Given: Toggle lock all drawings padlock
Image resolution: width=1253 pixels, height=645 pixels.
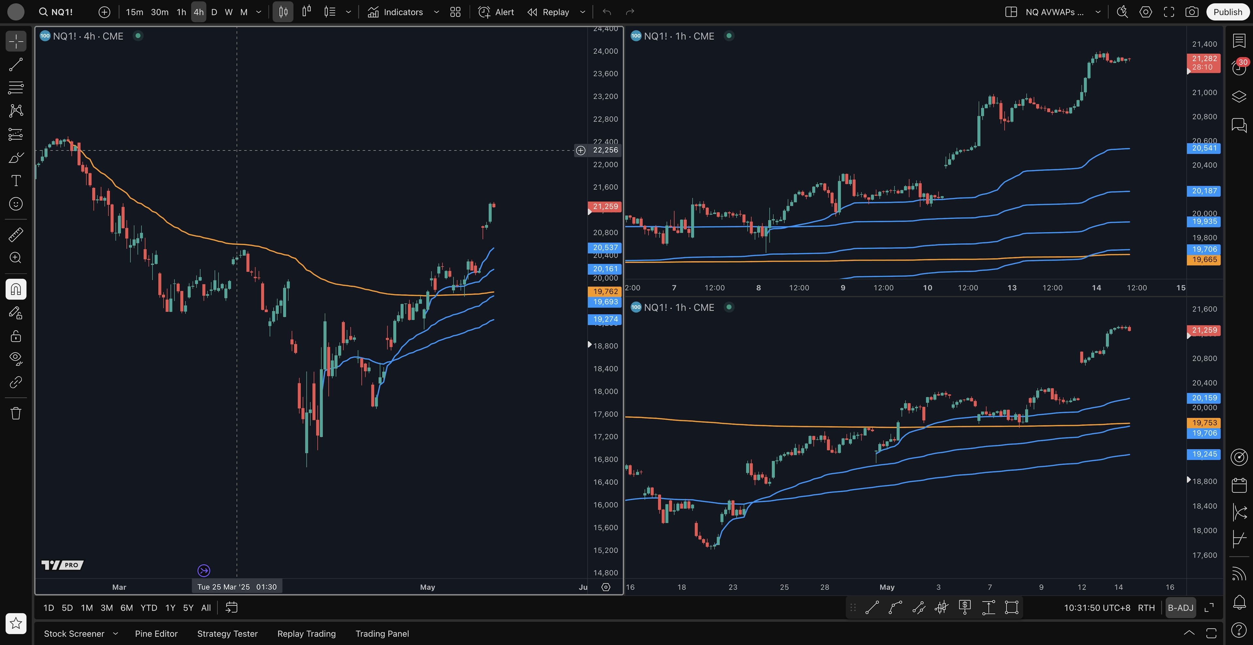Looking at the screenshot, I should (x=16, y=336).
